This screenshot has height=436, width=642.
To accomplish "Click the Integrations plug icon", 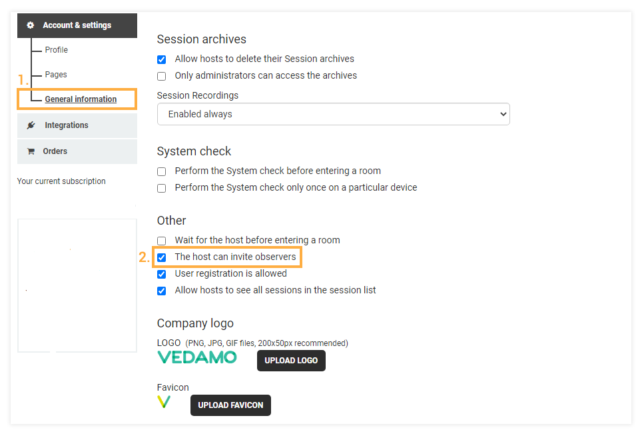I will (31, 125).
